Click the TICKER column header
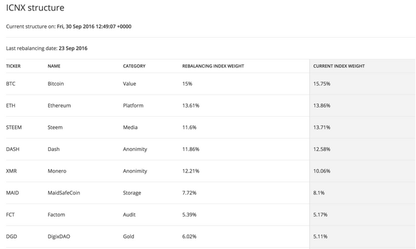The height and width of the screenshot is (249, 416). [13, 66]
